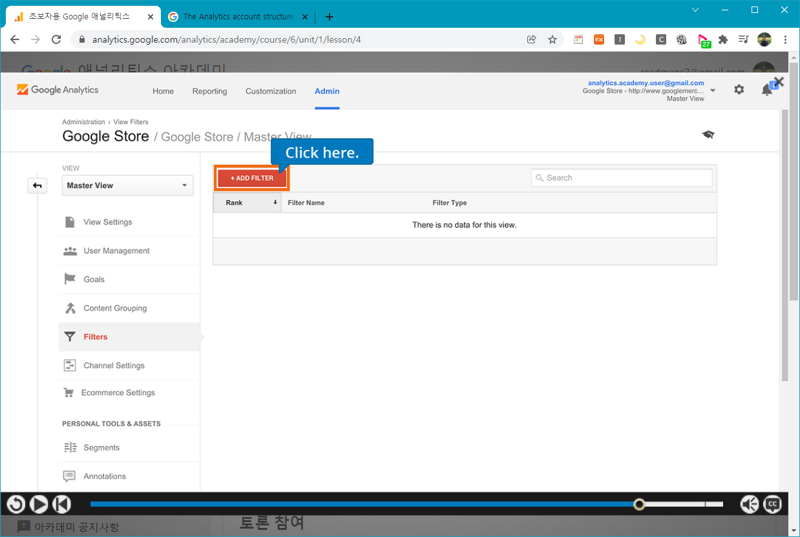Viewport: 800px width, 537px height.
Task: Click the browser back arrow
Action: [15, 39]
